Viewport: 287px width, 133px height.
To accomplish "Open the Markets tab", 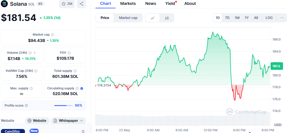I will (128, 4).
